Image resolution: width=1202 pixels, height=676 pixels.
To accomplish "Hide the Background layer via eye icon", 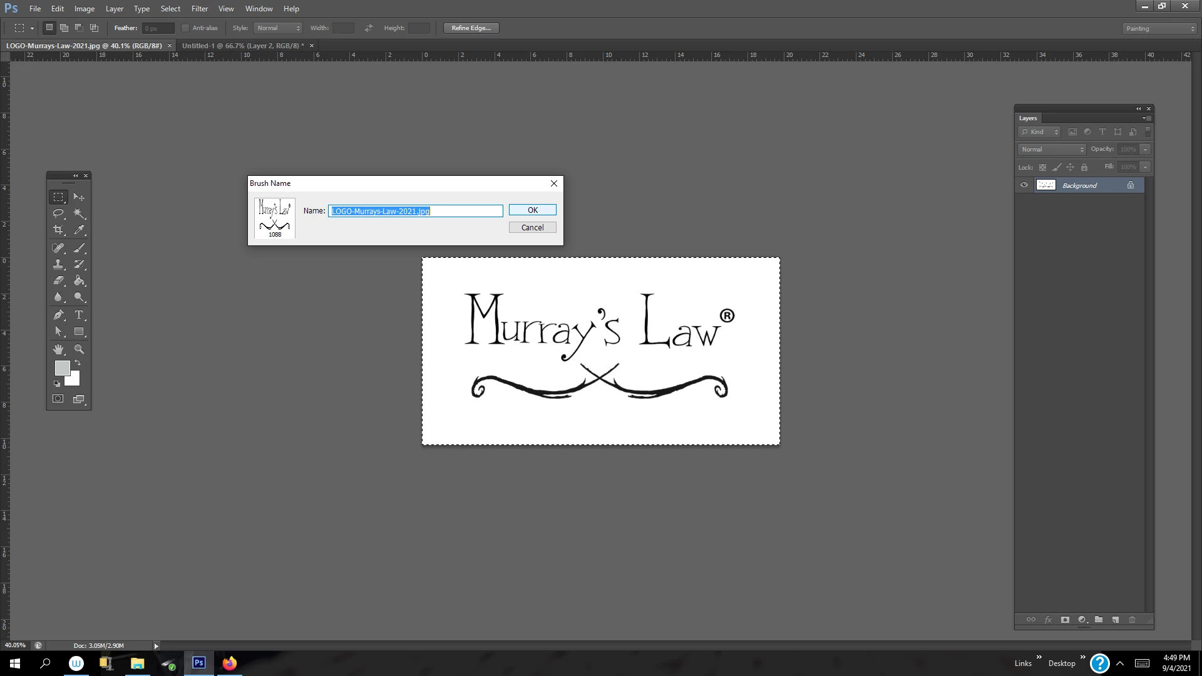I will tap(1024, 185).
